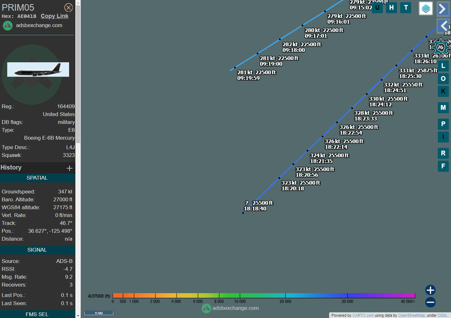This screenshot has width=451, height=318.
Task: Click the F follow button
Action: (443, 166)
